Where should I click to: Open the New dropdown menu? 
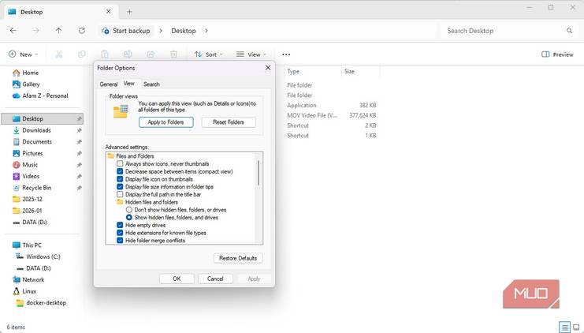click(23, 54)
